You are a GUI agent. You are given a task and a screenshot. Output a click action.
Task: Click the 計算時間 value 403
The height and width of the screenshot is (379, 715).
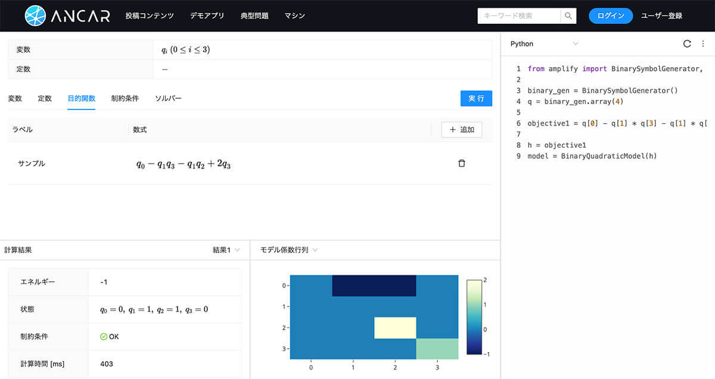[x=106, y=364]
